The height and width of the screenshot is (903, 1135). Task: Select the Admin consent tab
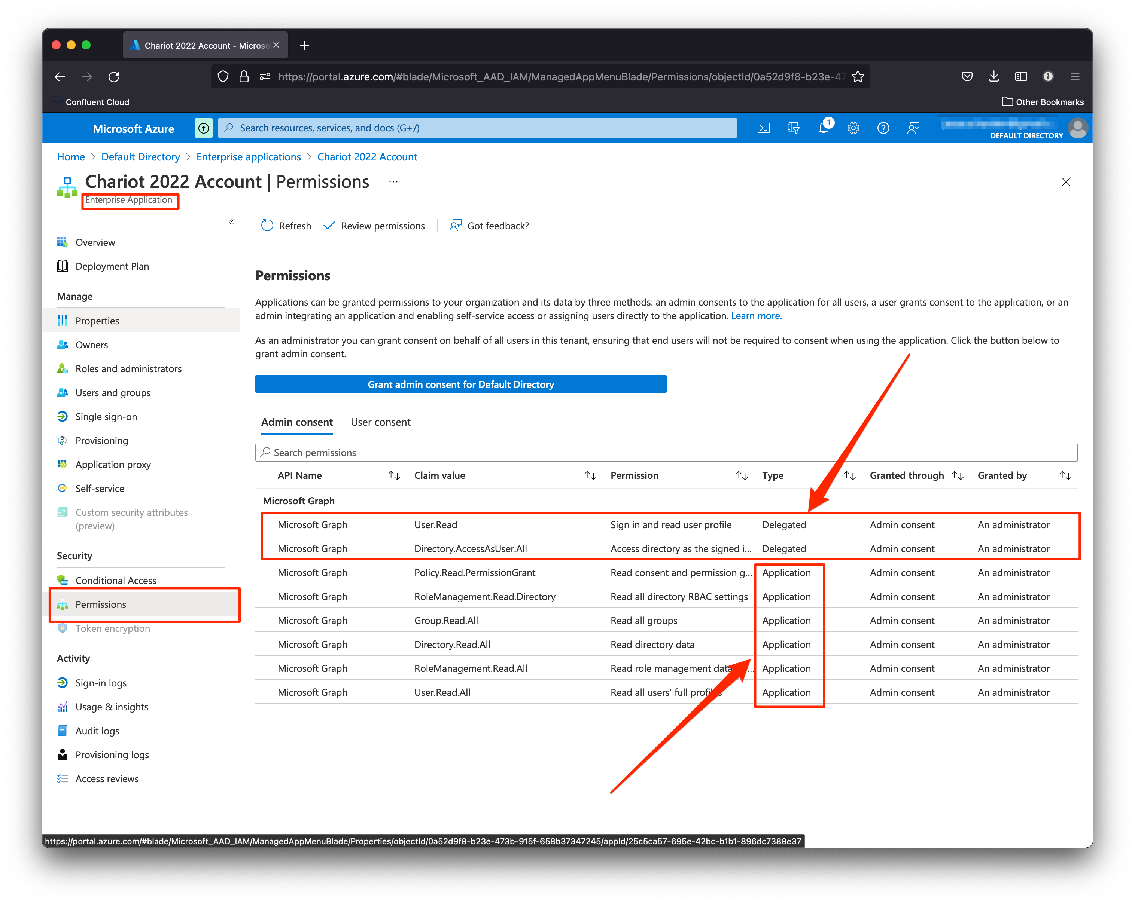(297, 422)
